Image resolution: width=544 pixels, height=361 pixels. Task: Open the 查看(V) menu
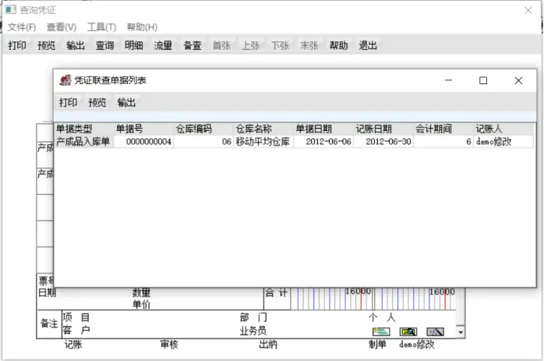click(x=62, y=27)
